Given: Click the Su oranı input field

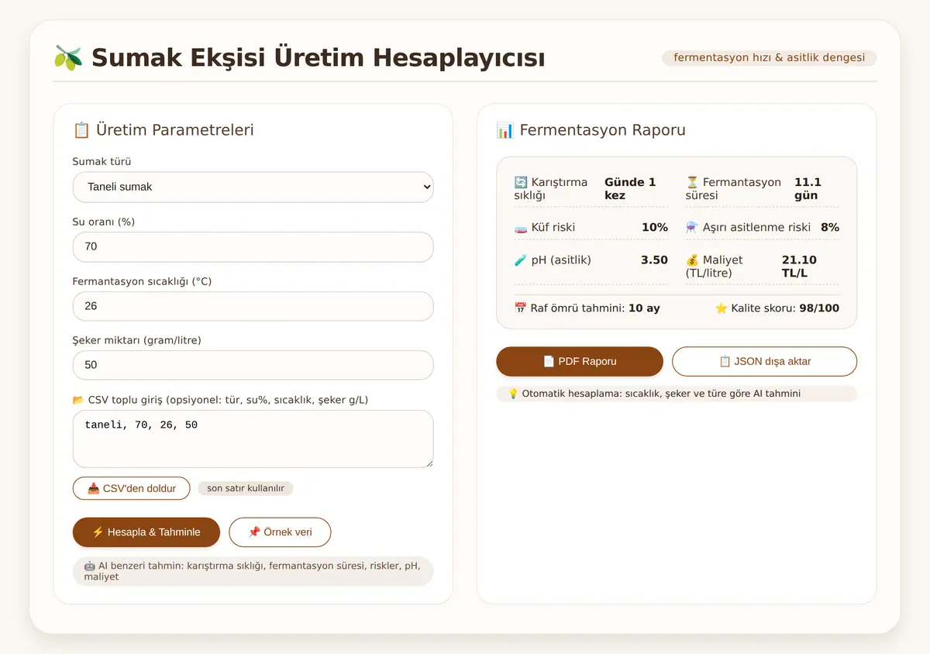Looking at the screenshot, I should point(253,246).
